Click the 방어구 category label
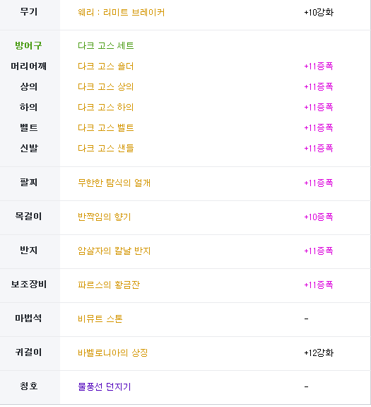 [x=28, y=46]
